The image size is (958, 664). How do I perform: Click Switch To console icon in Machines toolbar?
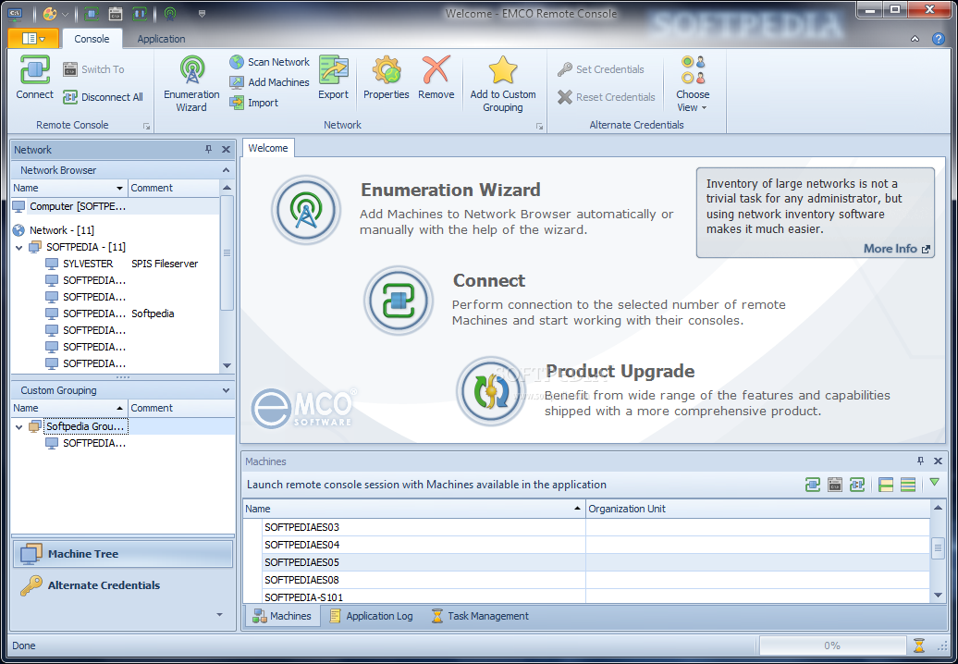(835, 485)
